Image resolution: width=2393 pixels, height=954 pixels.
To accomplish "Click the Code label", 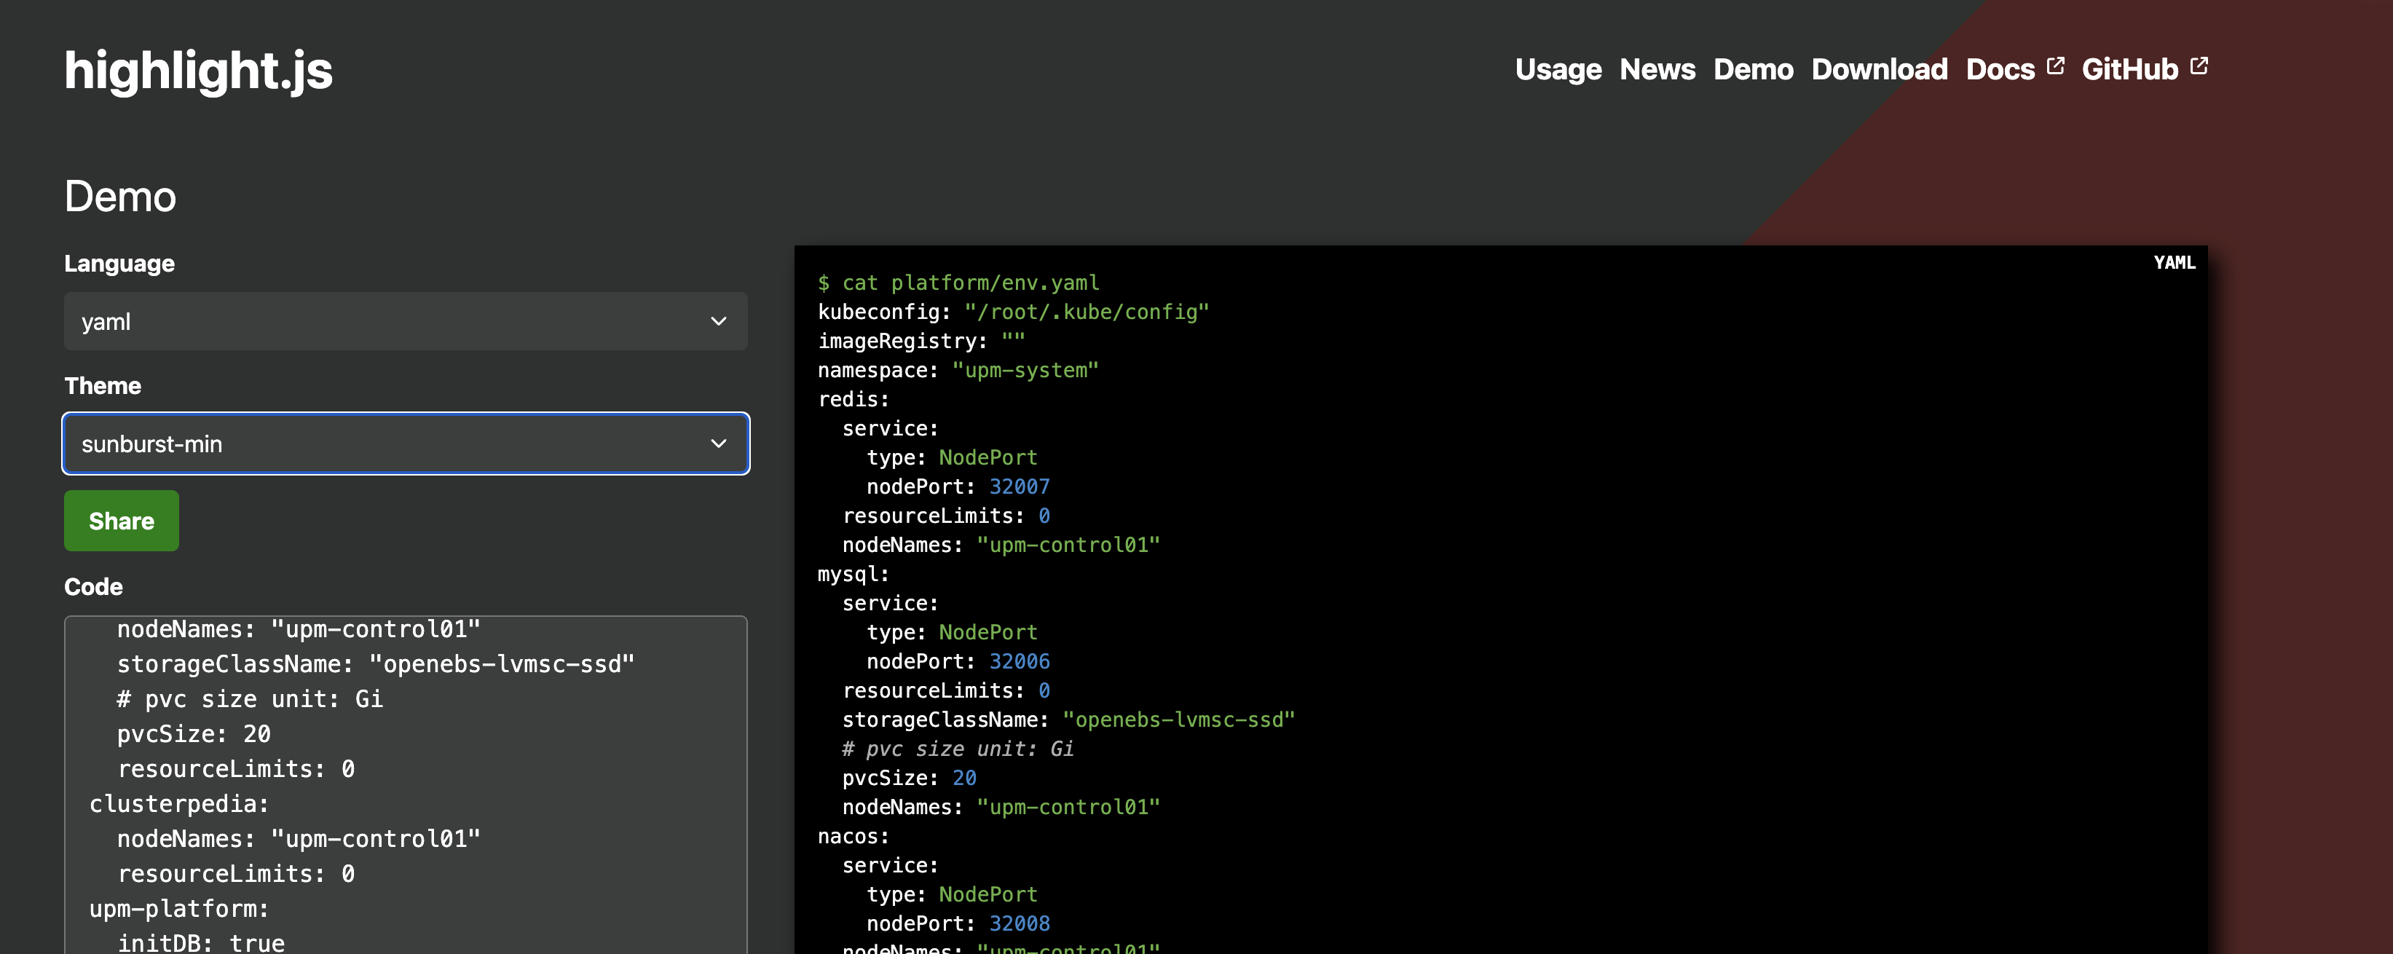I will (x=93, y=587).
